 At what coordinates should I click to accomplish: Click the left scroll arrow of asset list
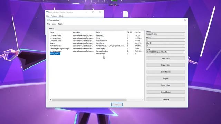click(51, 100)
